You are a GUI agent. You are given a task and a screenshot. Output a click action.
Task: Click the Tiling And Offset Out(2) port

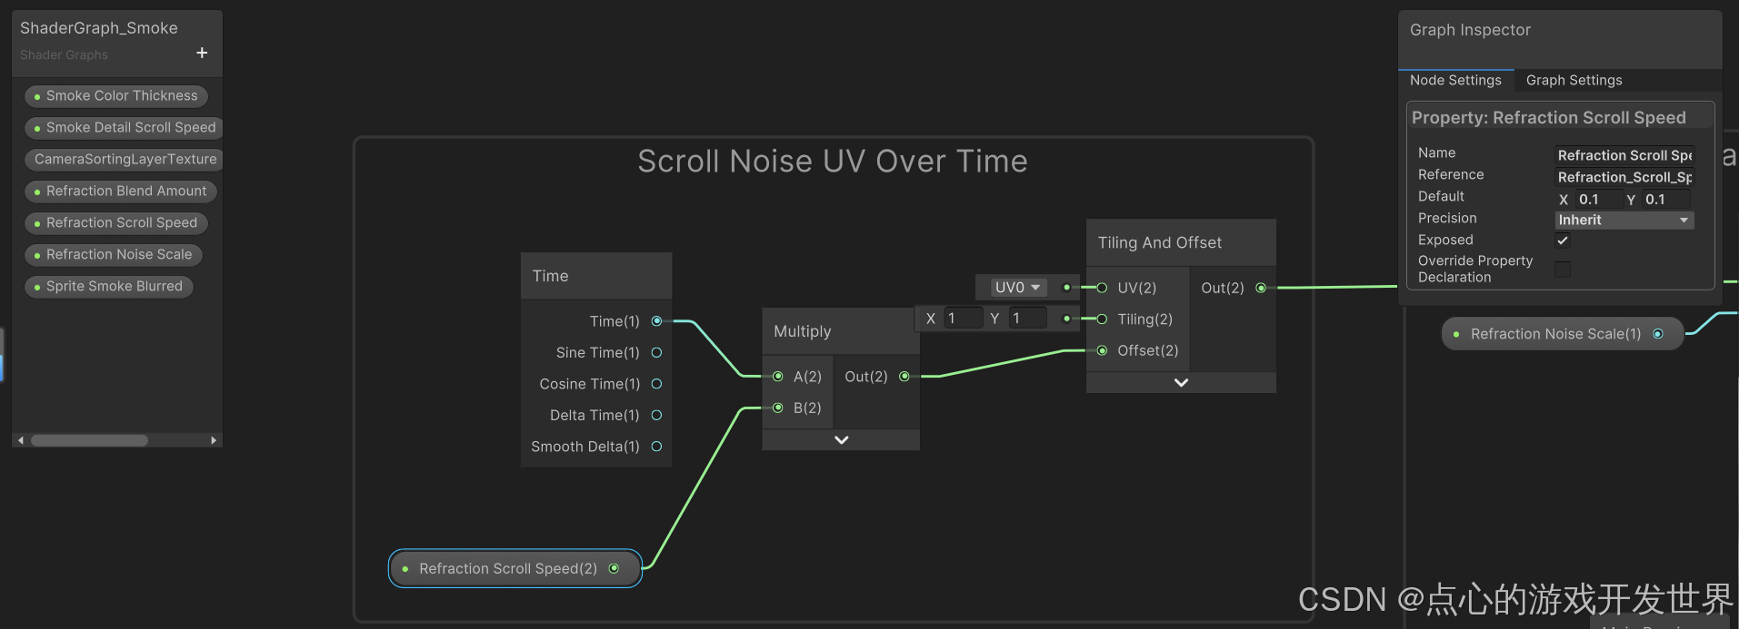pyautogui.click(x=1261, y=288)
